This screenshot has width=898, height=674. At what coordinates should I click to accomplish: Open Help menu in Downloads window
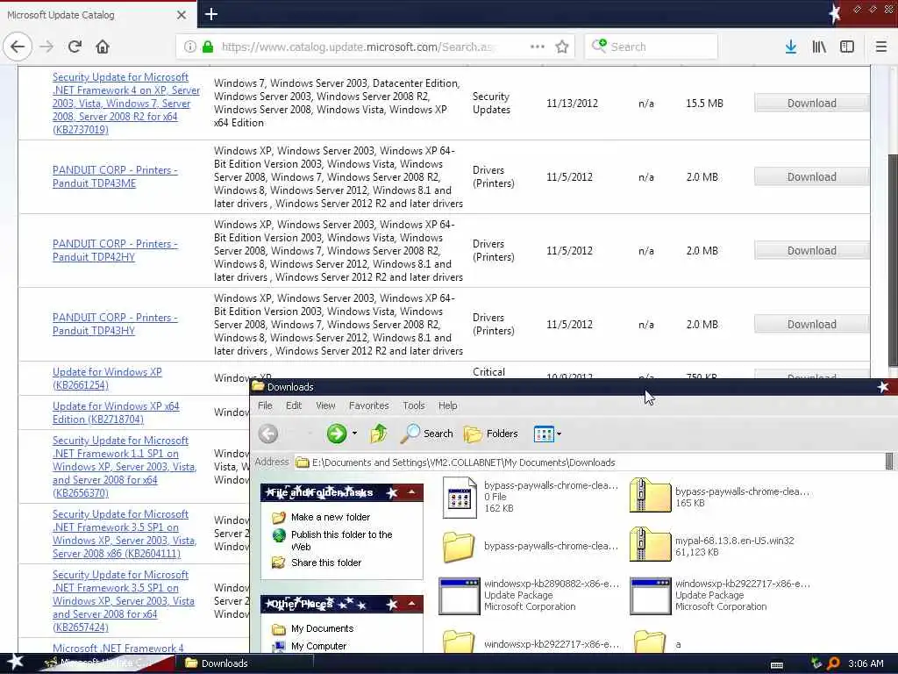pyautogui.click(x=448, y=405)
